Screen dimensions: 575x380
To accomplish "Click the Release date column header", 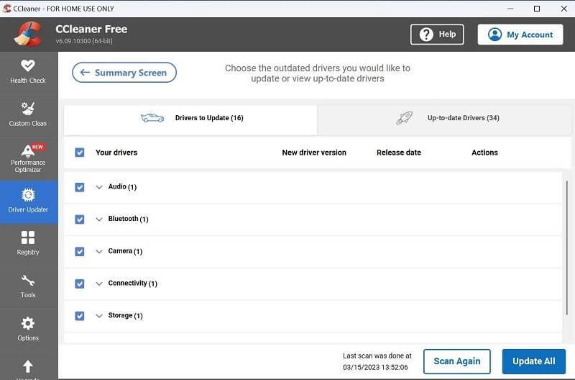I will coord(399,153).
